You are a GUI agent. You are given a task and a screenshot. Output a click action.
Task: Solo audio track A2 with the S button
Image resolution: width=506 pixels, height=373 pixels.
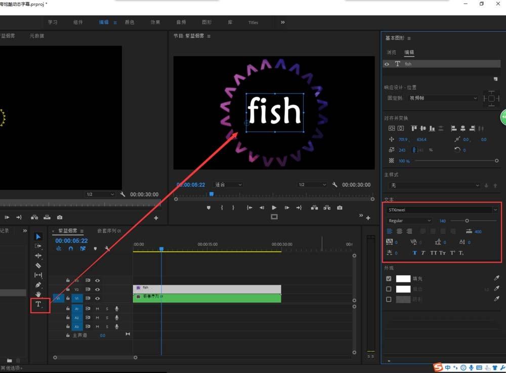tap(107, 318)
